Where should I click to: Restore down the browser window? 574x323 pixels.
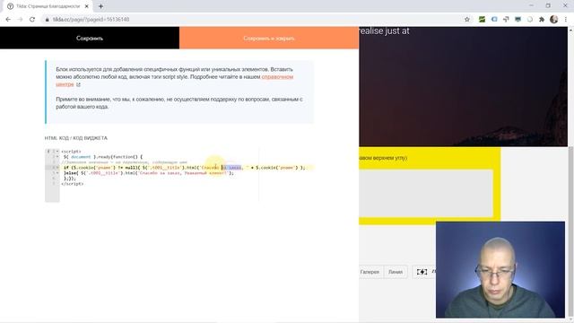548,5
